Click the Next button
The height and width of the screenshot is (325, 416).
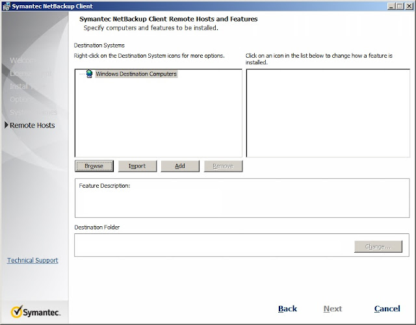coord(333,309)
